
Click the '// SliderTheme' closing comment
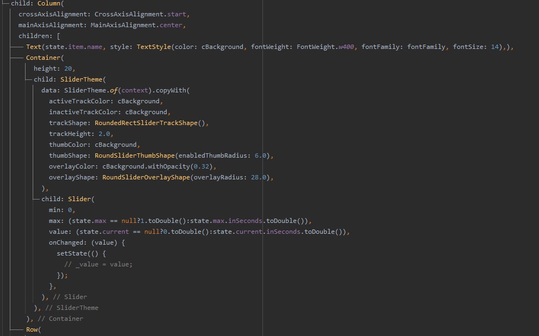[72, 308]
